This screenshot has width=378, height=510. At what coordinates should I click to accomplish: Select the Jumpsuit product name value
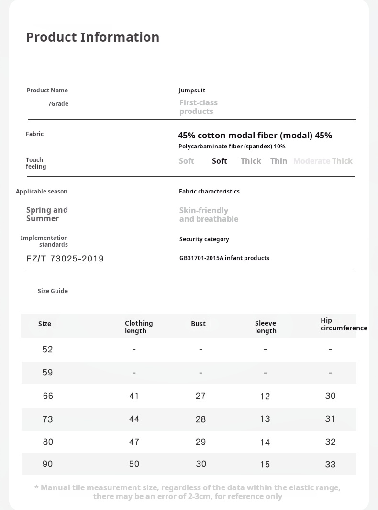(192, 91)
